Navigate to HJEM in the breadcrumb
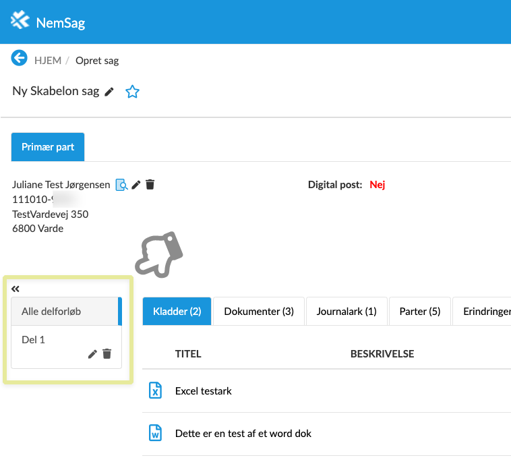511x464 pixels. point(48,61)
